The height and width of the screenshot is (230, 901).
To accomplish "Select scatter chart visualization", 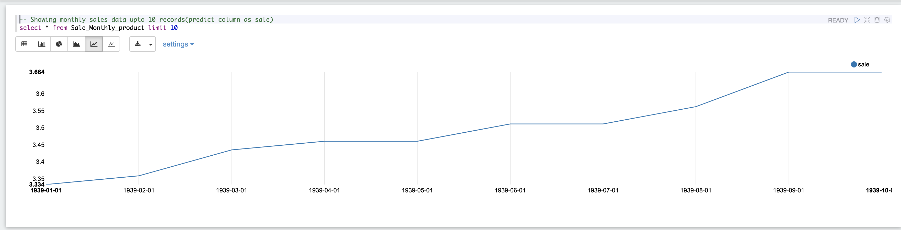I will 111,44.
